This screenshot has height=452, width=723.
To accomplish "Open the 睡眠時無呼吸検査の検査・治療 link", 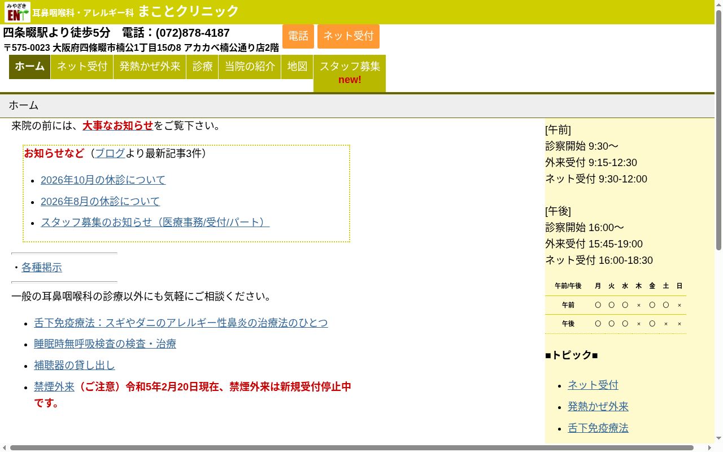I will tap(105, 344).
